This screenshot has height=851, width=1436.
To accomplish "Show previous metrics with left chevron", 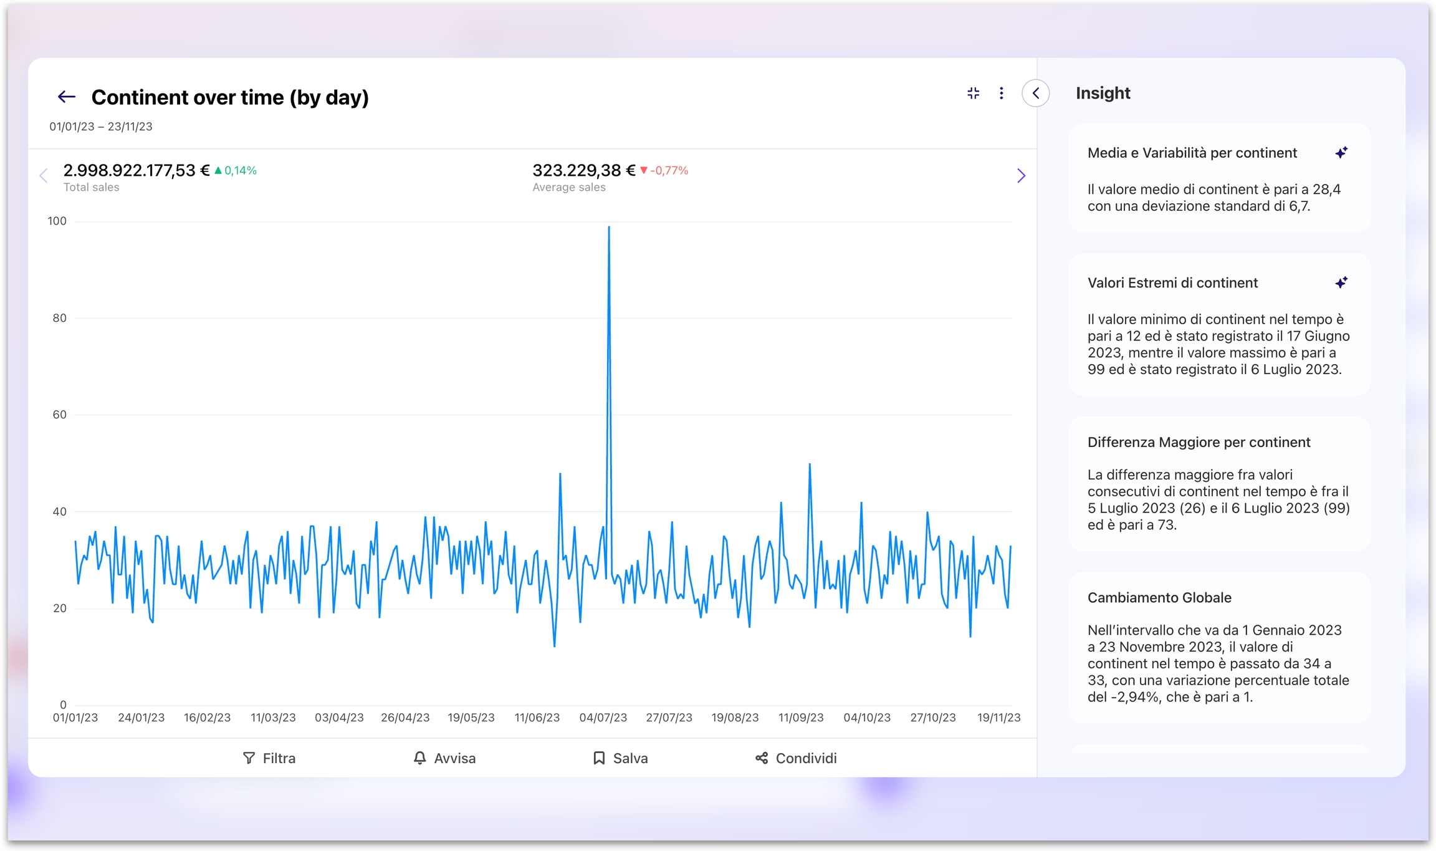I will tap(44, 176).
